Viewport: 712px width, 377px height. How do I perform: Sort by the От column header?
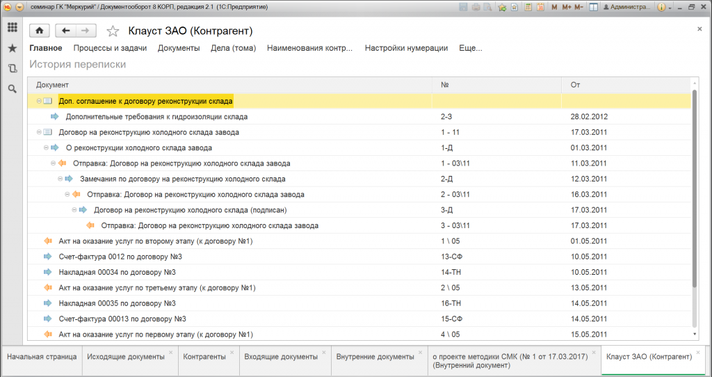point(626,85)
